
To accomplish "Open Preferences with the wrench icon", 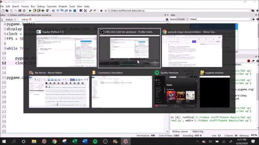I will tap(91, 11).
